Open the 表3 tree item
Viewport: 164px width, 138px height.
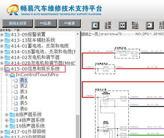24,92
